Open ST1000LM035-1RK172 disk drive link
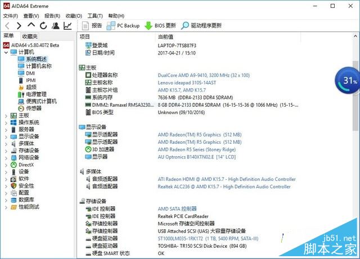Viewport: 360px width, 259px height. pos(208,239)
